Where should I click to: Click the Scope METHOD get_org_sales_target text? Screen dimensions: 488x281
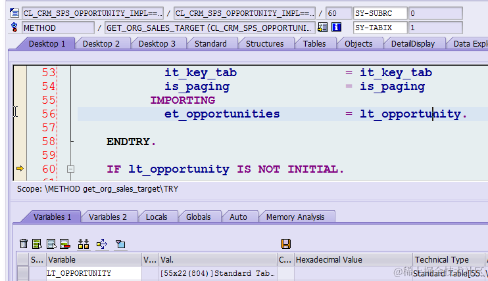[x=98, y=189]
